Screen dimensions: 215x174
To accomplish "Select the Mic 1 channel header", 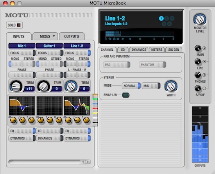I will coord(22,46).
